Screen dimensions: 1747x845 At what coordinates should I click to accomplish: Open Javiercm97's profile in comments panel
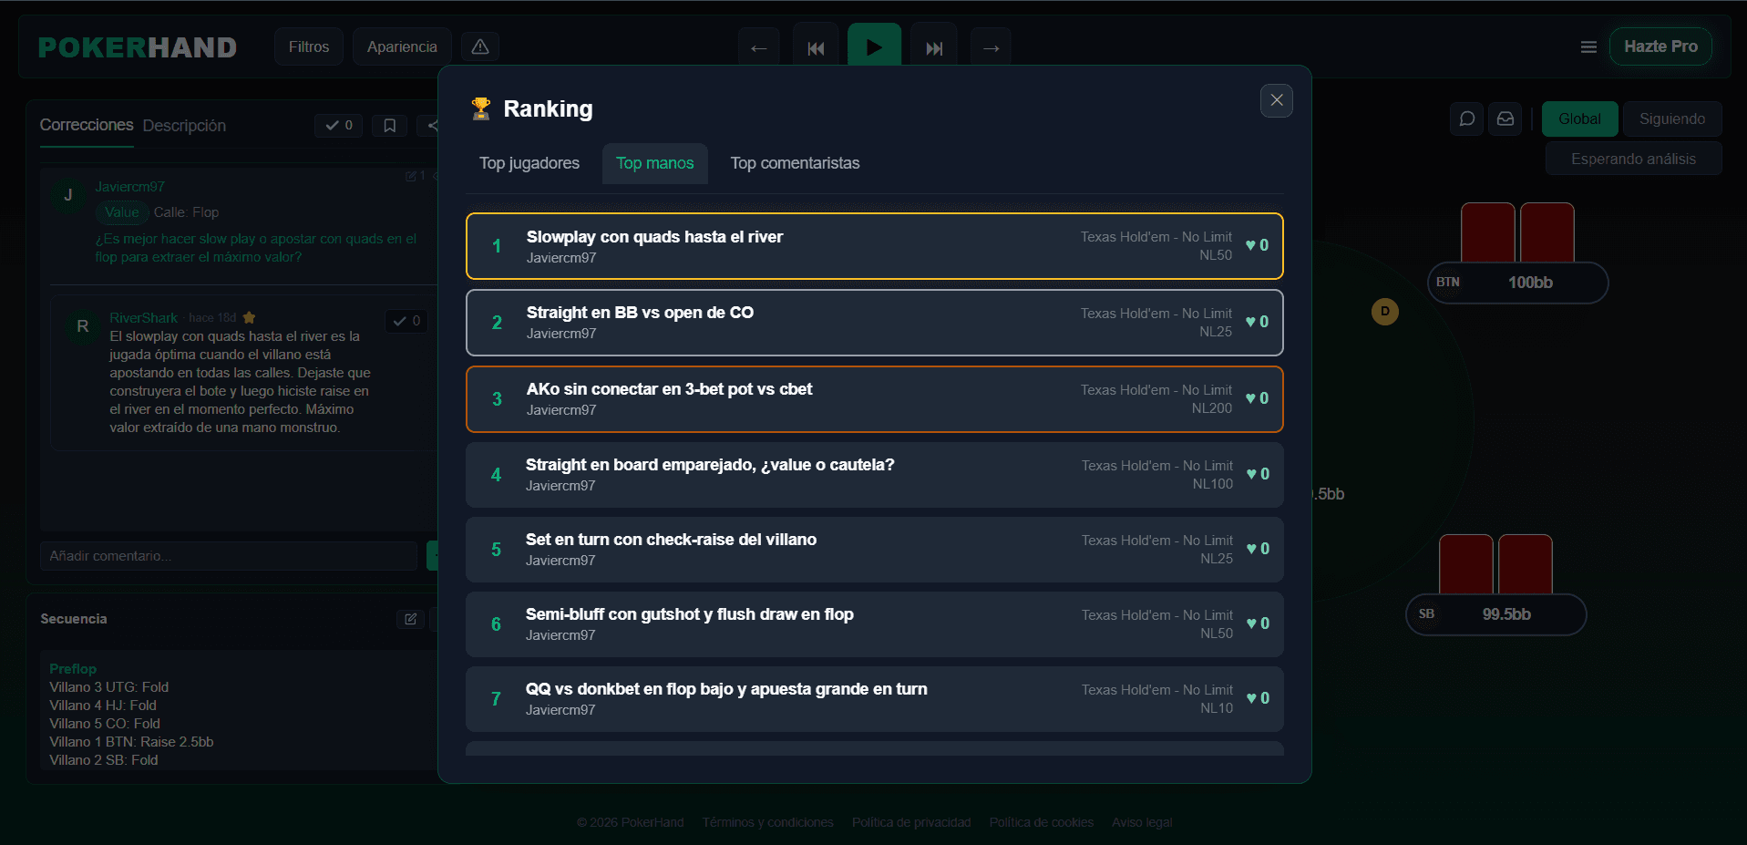pos(130,187)
